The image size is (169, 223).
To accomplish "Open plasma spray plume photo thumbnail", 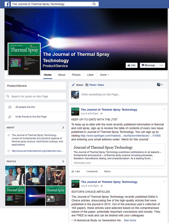I will click(x=35, y=196).
